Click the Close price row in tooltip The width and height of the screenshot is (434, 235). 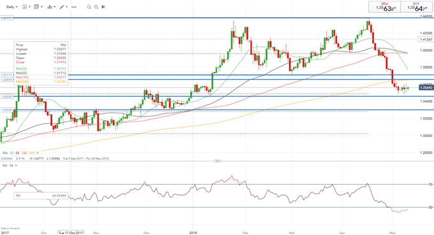tap(41, 62)
